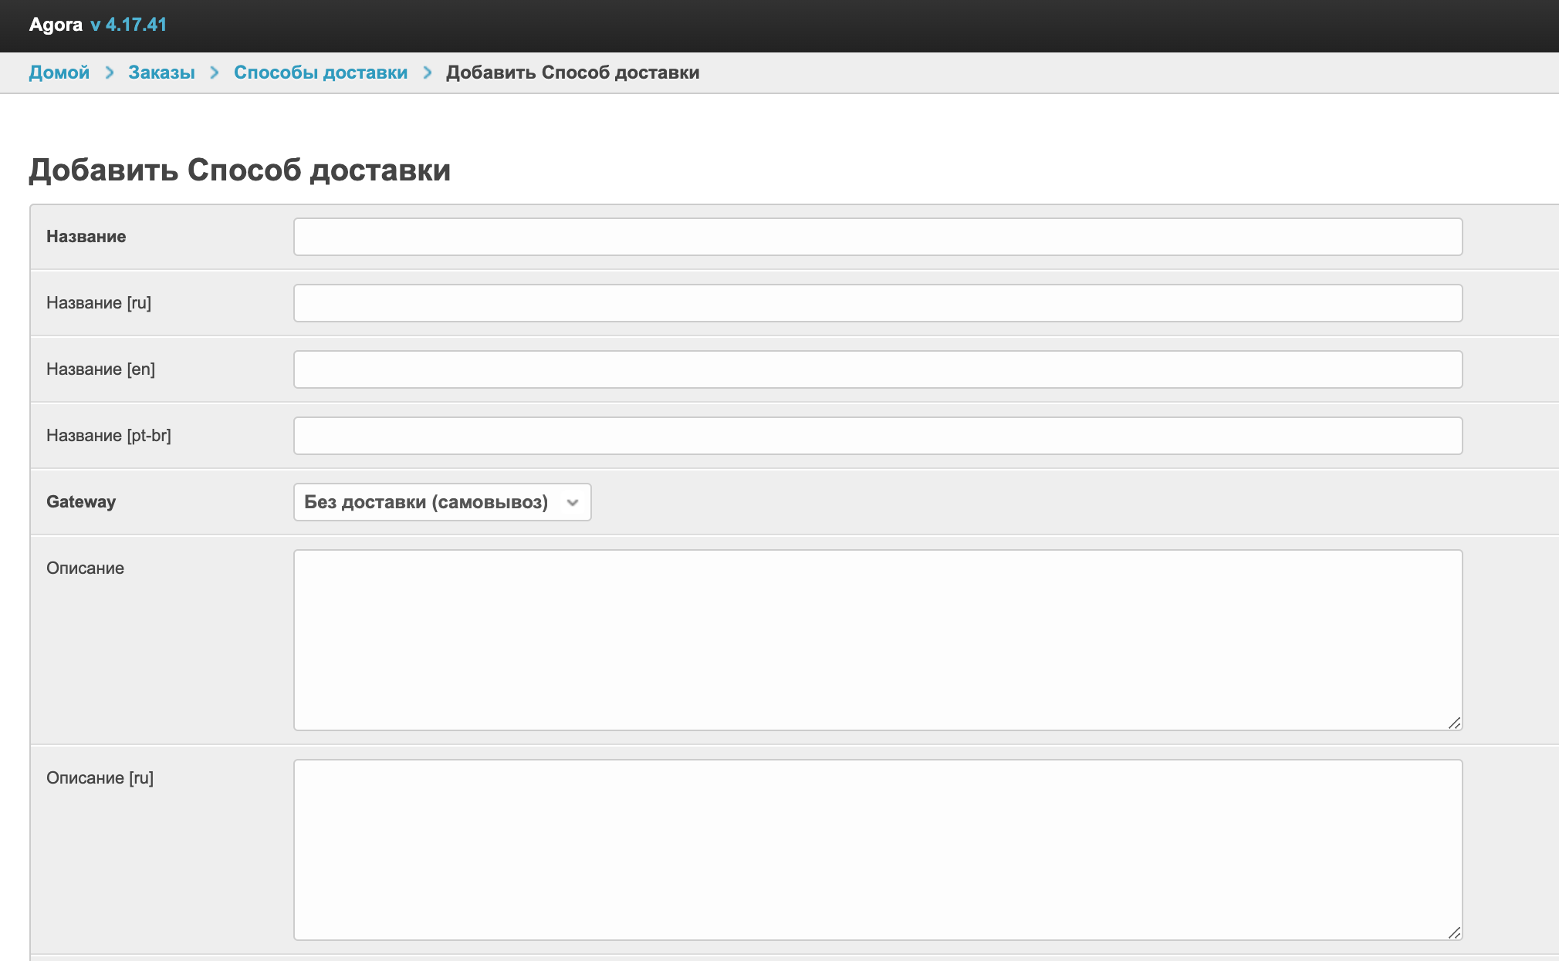Click chevron separator after Заказы

pos(215,72)
